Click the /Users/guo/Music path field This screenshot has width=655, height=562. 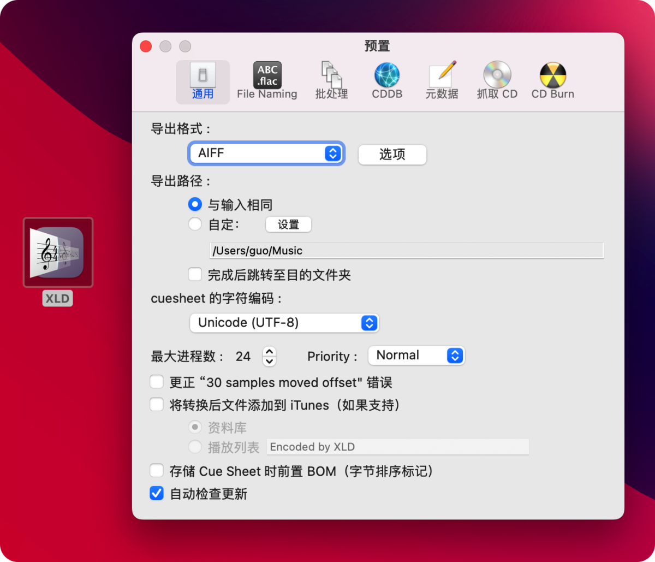(407, 250)
